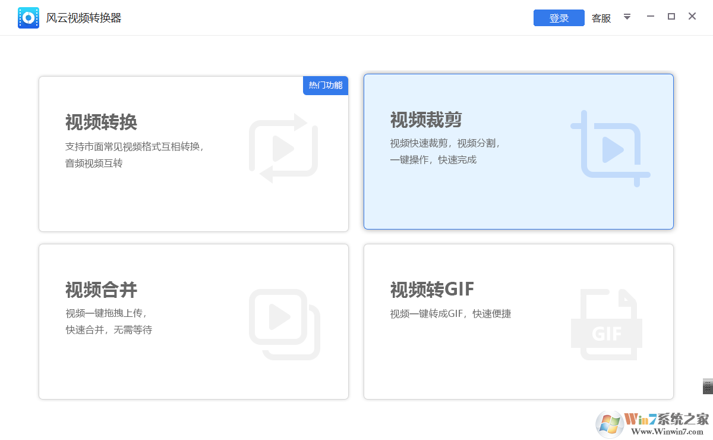The width and height of the screenshot is (713, 440).
Task: Click the 登录 login button
Action: coord(559,17)
